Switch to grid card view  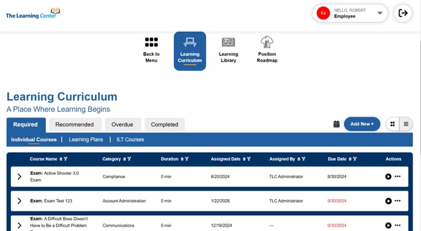point(392,124)
